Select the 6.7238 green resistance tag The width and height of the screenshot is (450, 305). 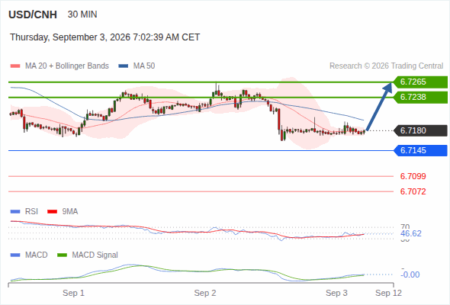pyautogui.click(x=420, y=98)
